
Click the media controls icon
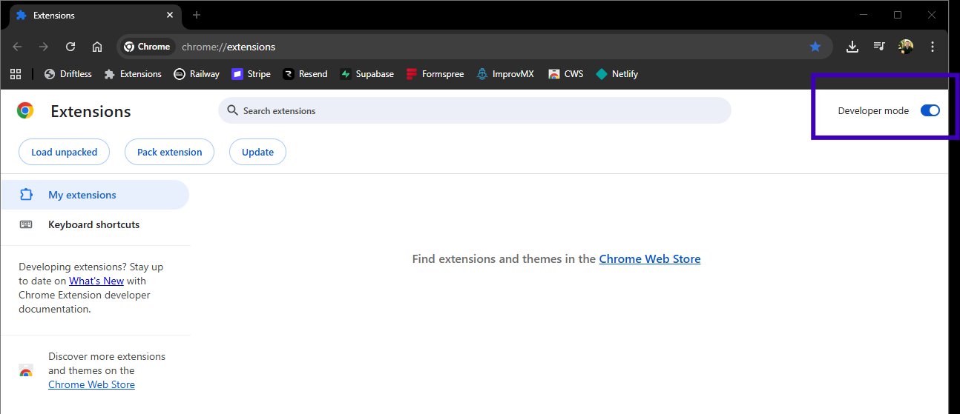[879, 47]
